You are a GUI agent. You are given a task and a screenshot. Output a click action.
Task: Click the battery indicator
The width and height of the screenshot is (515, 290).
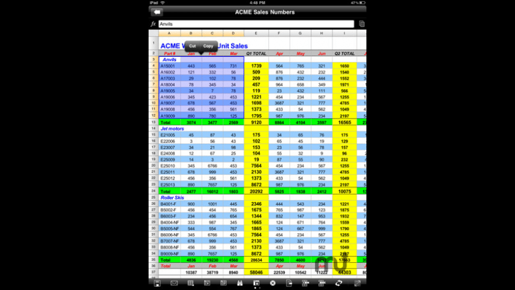pyautogui.click(x=362, y=2)
